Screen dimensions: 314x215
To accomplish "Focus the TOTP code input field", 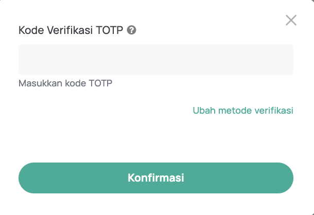I will (x=156, y=60).
